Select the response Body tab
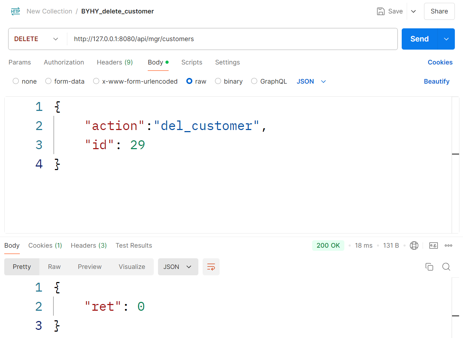This screenshot has height=338, width=463. click(x=12, y=246)
